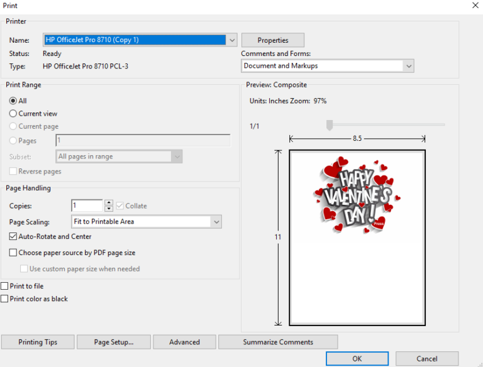Click the Copies number input field

pos(87,205)
